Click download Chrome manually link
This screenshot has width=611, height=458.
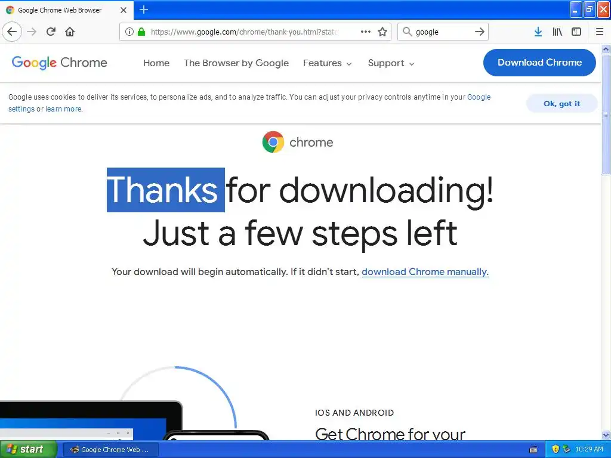click(x=425, y=271)
